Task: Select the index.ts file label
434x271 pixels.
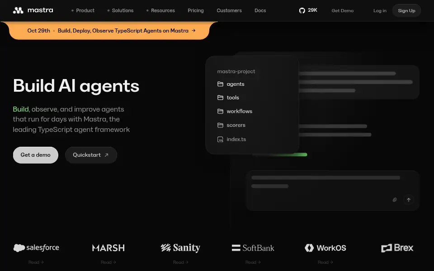Action: [236, 139]
